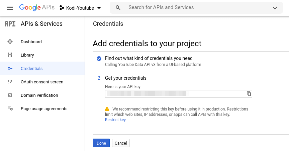
Task: Click the Library sidebar icon
Action: (10, 55)
